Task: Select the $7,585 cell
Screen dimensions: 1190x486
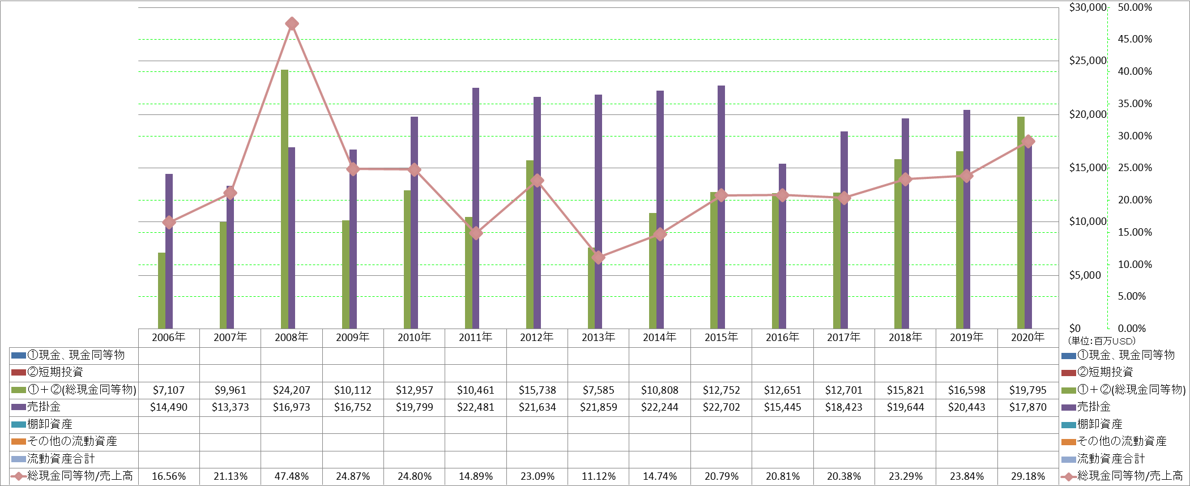Action: click(598, 390)
